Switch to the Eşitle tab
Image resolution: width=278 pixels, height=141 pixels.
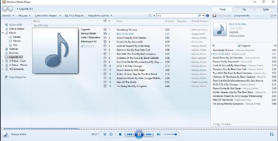(x=265, y=10)
